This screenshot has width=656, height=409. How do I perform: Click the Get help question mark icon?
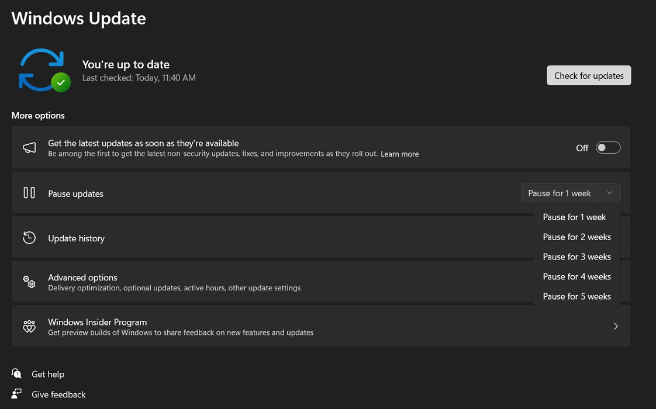click(x=16, y=373)
